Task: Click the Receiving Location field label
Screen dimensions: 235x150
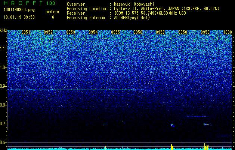Action: (87, 9)
